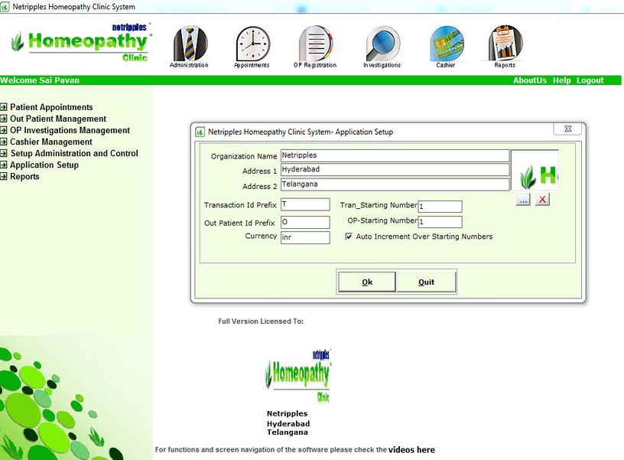
Task: Click the Address 1 input field
Action: click(x=395, y=170)
